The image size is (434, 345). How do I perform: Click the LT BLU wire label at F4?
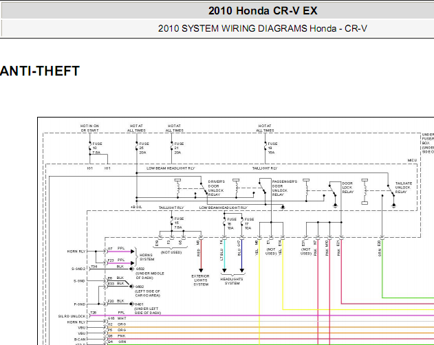221,254
